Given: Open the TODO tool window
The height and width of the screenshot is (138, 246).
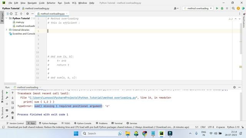Looking at the screenshot, I should click(66, 123).
